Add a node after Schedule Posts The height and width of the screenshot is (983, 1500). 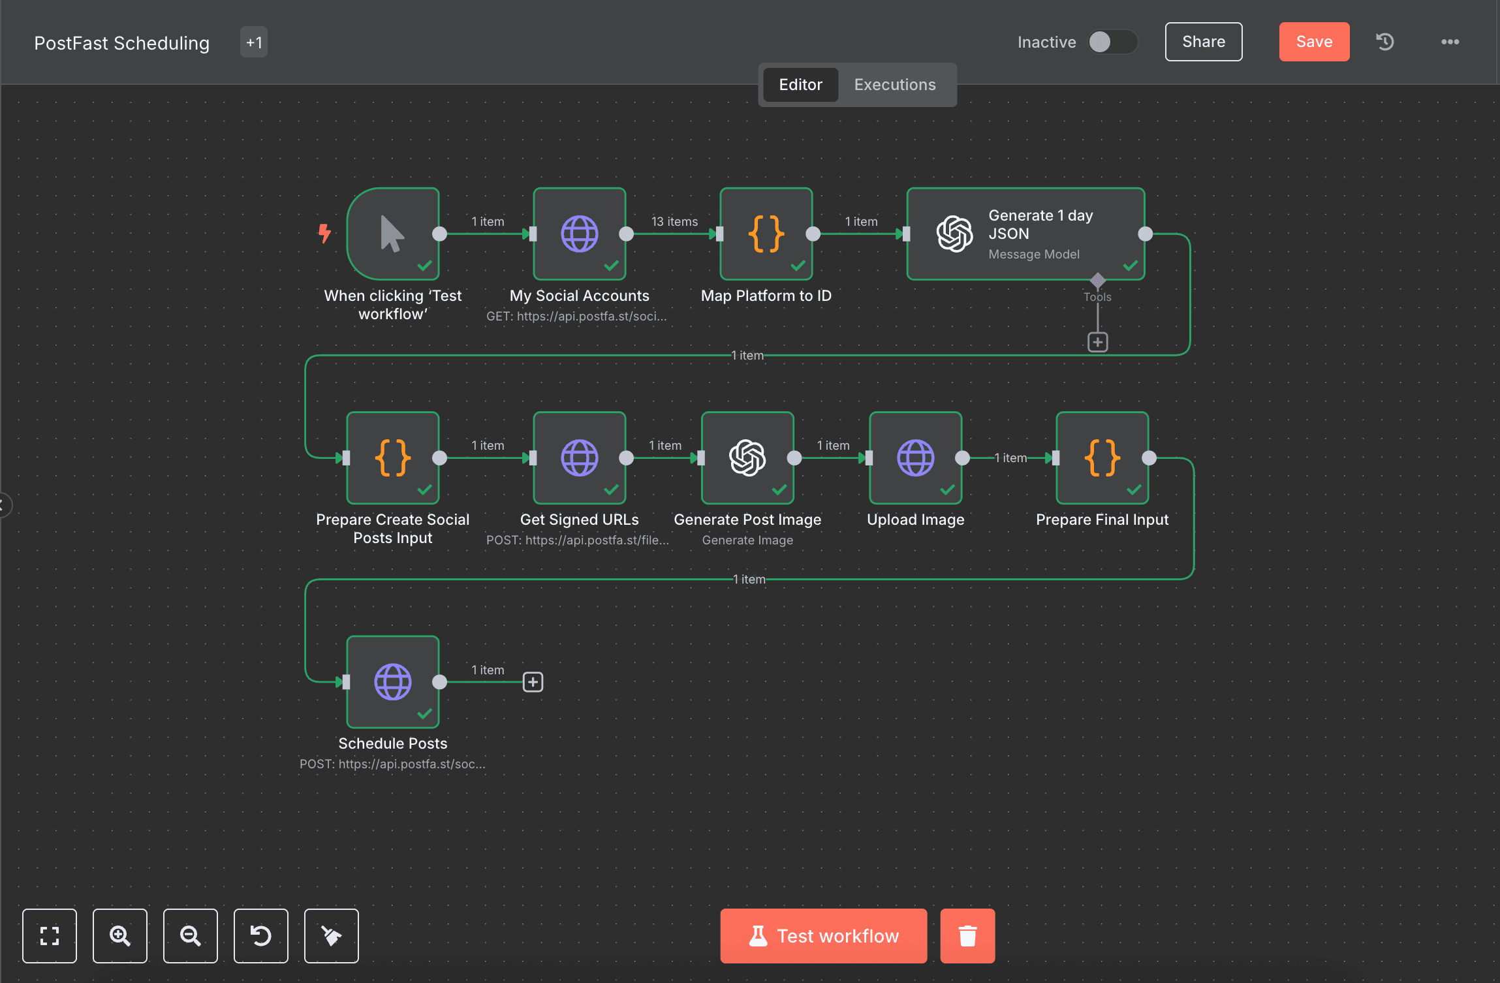click(x=533, y=682)
